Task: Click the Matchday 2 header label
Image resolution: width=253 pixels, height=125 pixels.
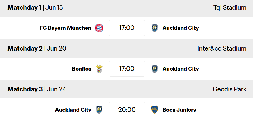Action: (x=25, y=48)
